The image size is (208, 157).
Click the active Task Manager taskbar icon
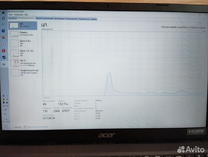pyautogui.click(x=4, y=64)
